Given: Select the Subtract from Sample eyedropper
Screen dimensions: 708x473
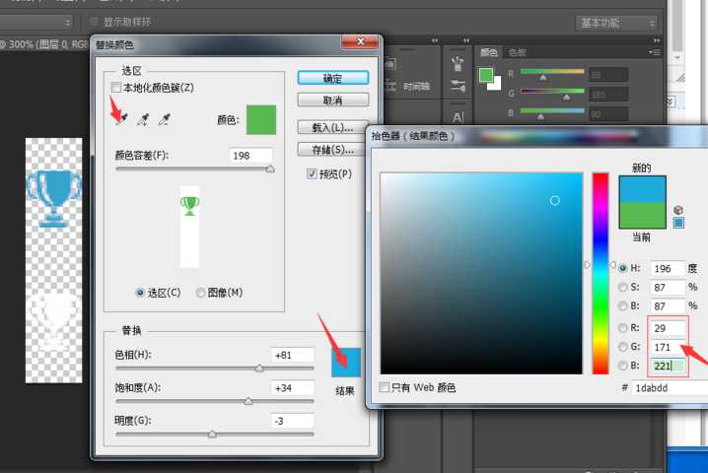Looking at the screenshot, I should [165, 119].
